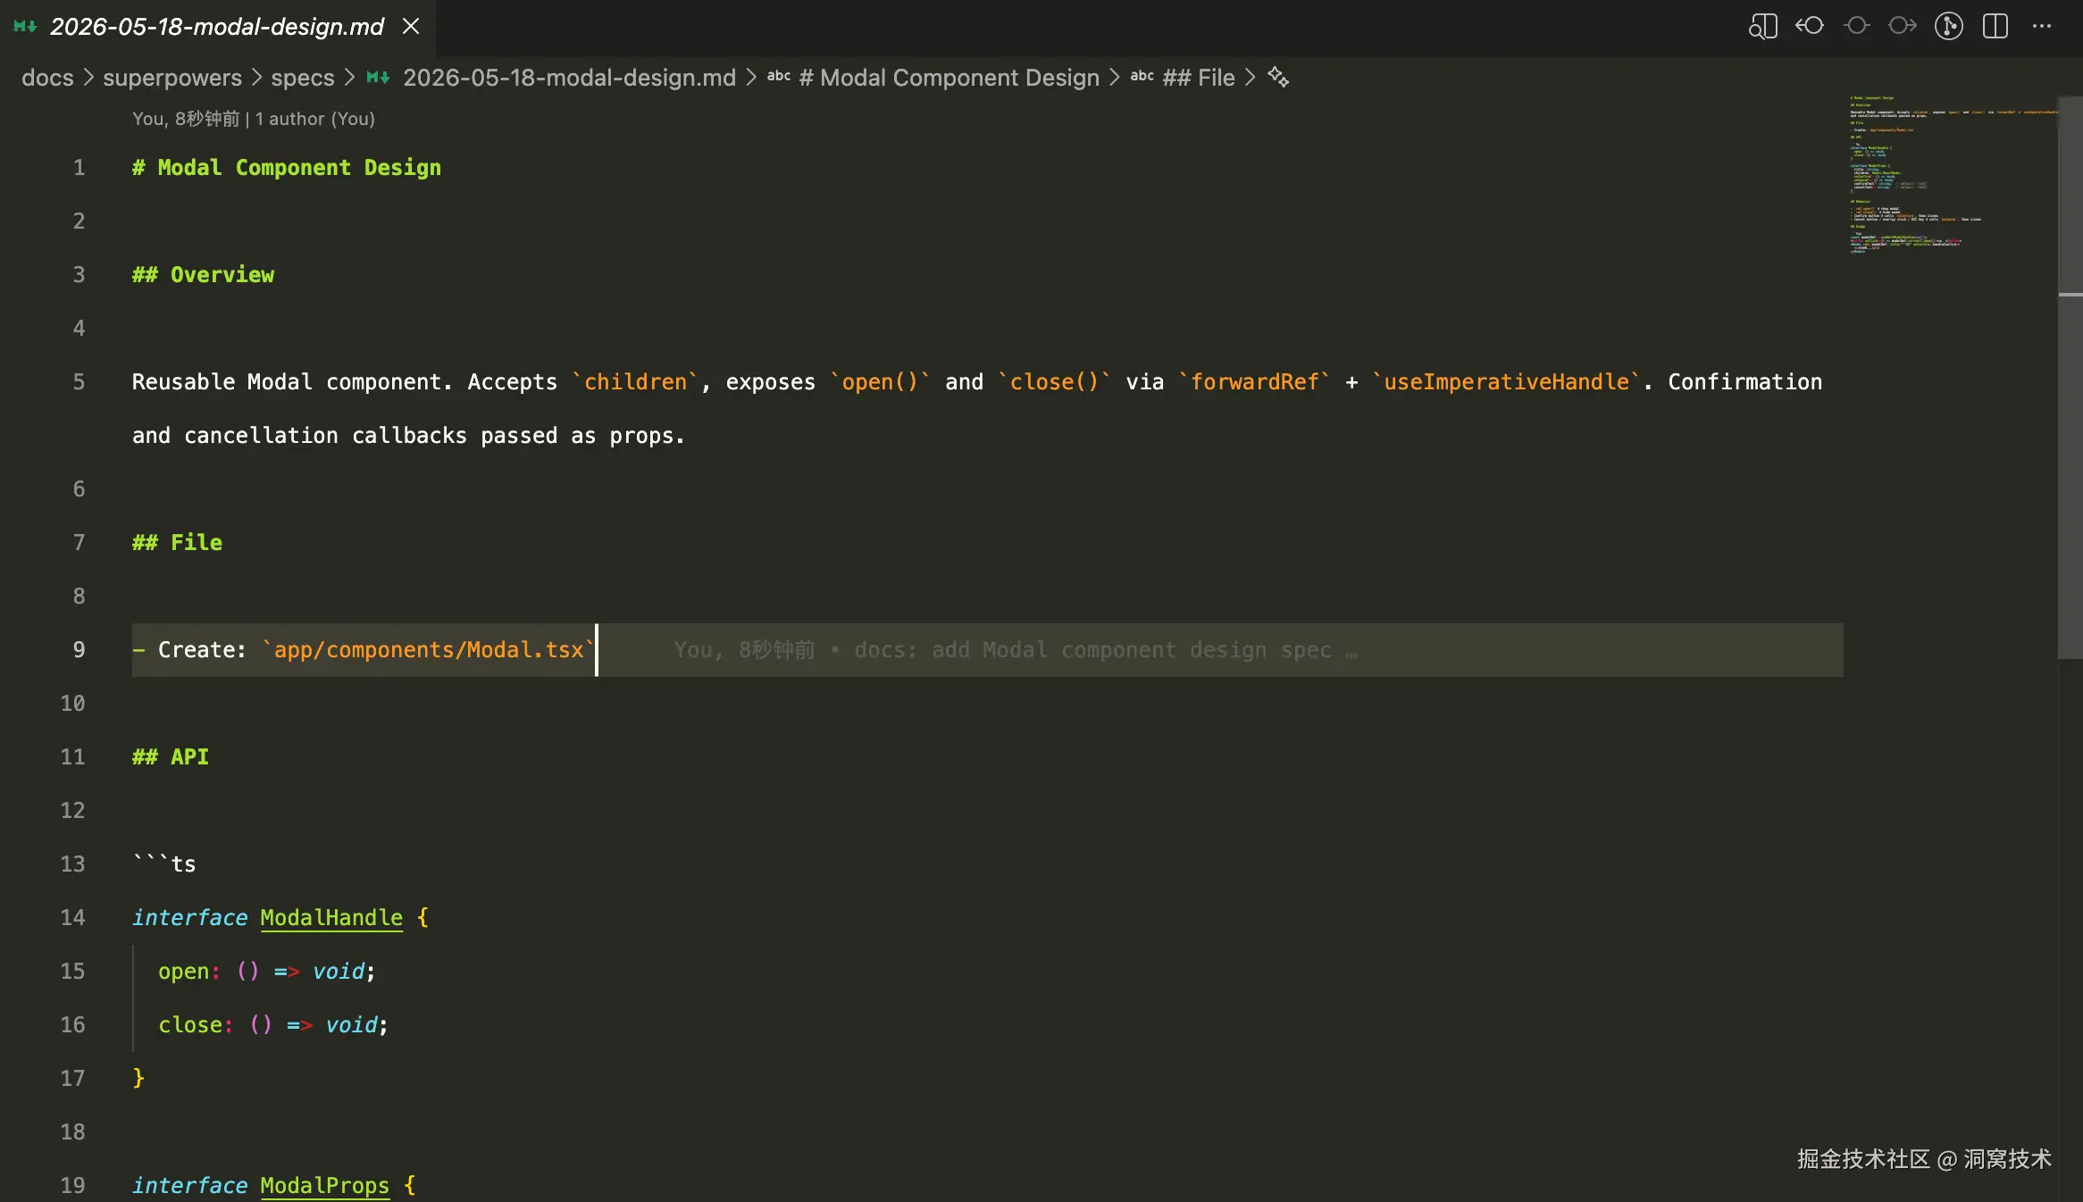Click the "1 author (You)" CodeLens link
The height and width of the screenshot is (1202, 2083).
[x=315, y=119]
